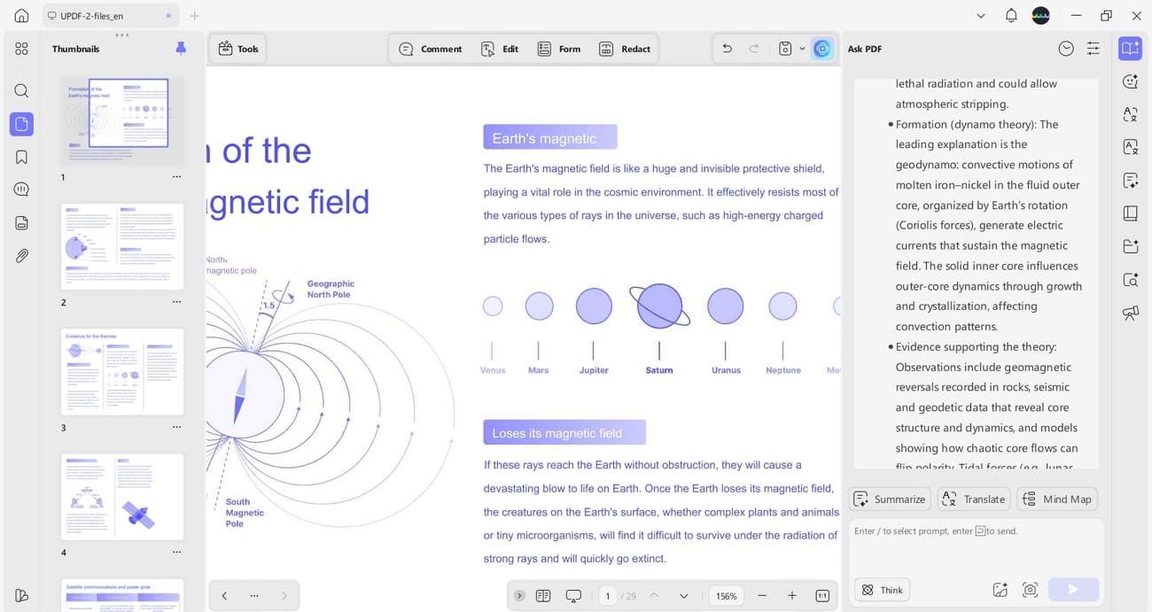Click the save file icon
Image resolution: width=1152 pixels, height=612 pixels.
point(784,49)
